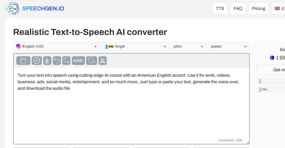Expand the speed dropdown

point(229,46)
